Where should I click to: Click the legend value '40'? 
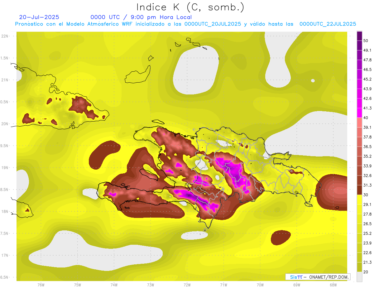click(366, 118)
